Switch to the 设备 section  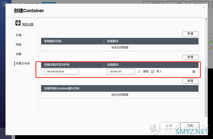tap(18, 54)
